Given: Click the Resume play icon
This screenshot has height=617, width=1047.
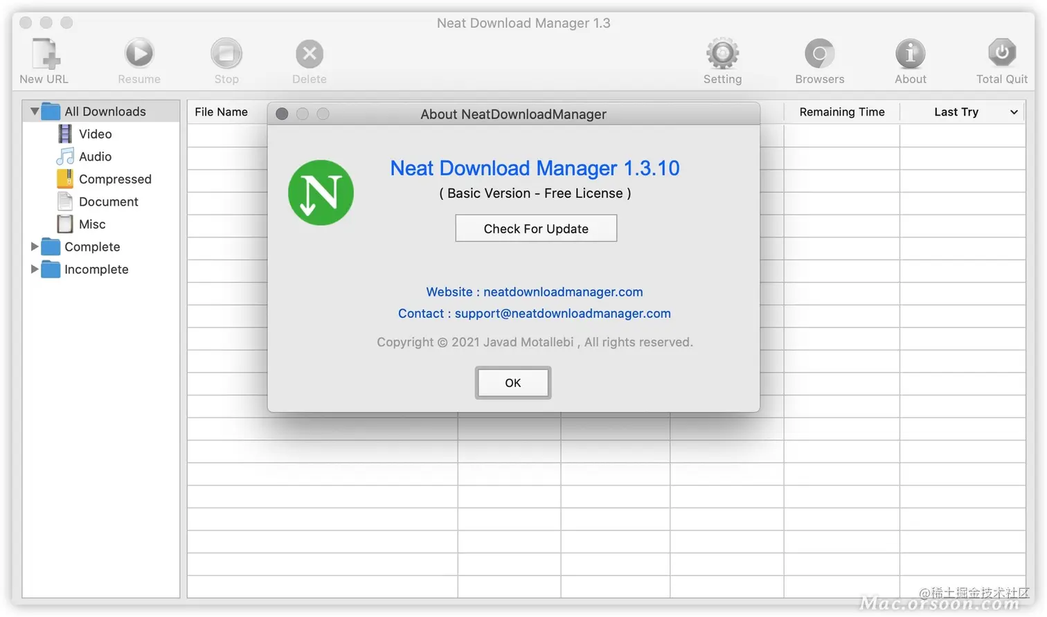Looking at the screenshot, I should tap(139, 53).
